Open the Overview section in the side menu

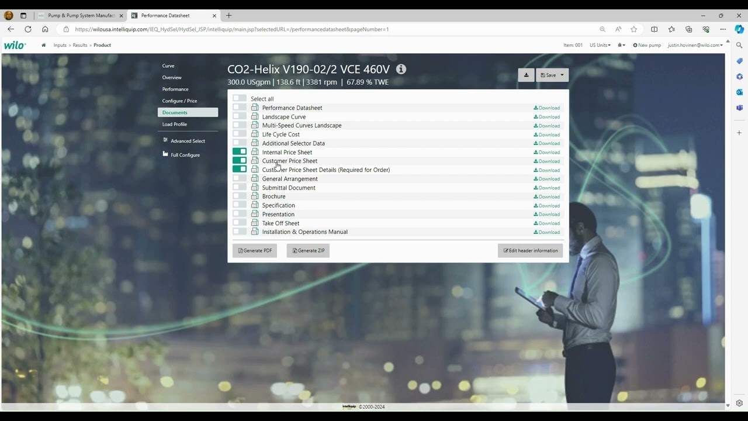click(172, 77)
